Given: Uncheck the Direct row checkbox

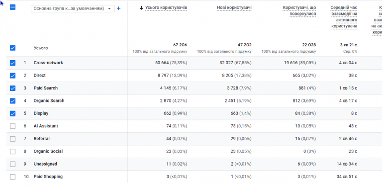Looking at the screenshot, I should pyautogui.click(x=12, y=76).
